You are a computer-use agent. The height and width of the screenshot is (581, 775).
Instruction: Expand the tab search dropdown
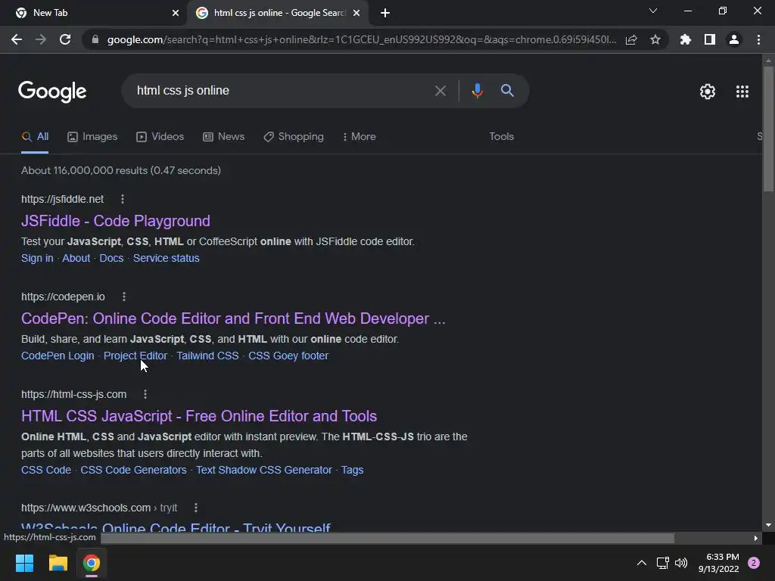[x=653, y=11]
